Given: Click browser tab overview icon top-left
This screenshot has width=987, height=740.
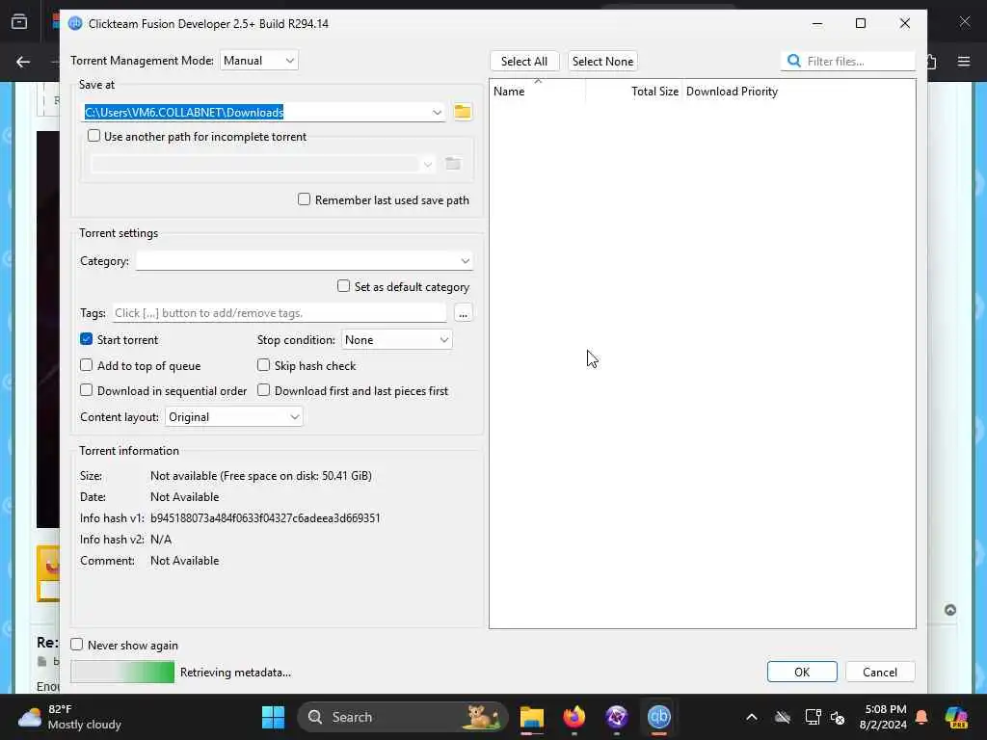Looking at the screenshot, I should [x=19, y=22].
